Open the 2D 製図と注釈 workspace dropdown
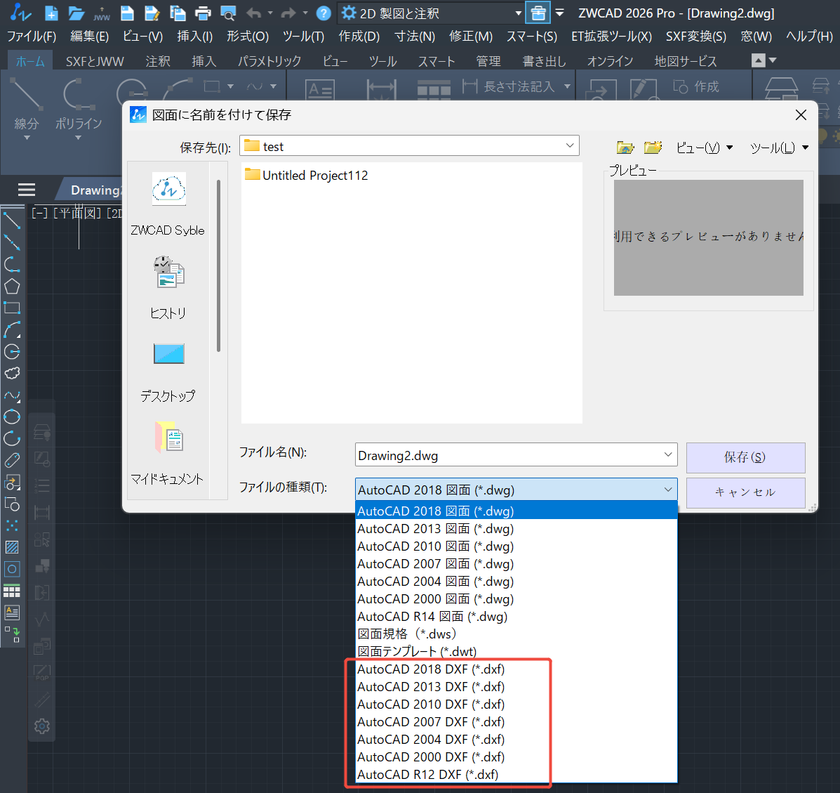This screenshot has width=840, height=793. coord(518,13)
